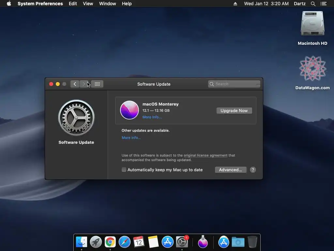Viewport: 334px width, 251px height.
Task: Go back with the left chevron button
Action: 75,84
